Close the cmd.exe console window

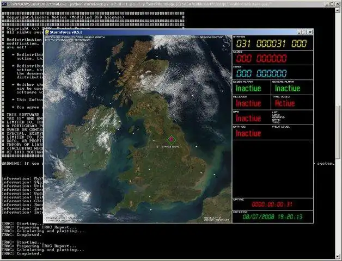click(x=337, y=4)
